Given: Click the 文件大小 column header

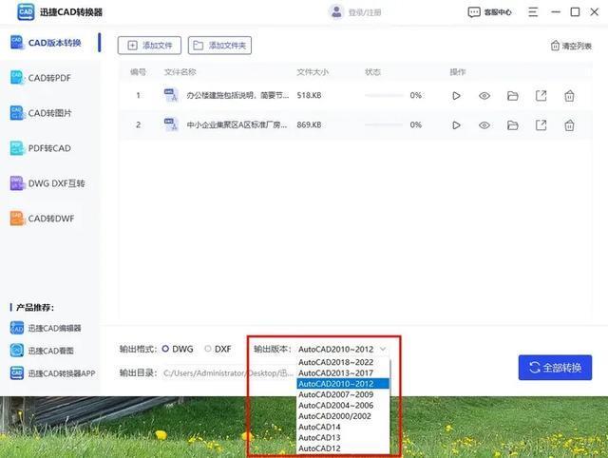Looking at the screenshot, I should click(313, 72).
